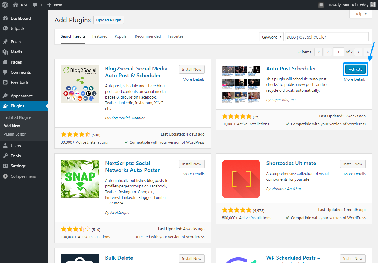Click the New content button
378x263 pixels.
[54, 5]
